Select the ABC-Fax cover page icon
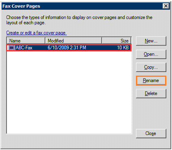 click(12, 48)
